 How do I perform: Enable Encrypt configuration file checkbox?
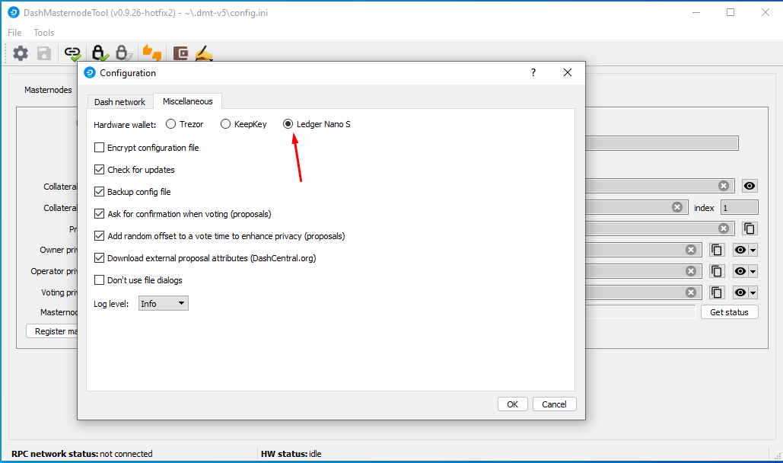click(100, 148)
